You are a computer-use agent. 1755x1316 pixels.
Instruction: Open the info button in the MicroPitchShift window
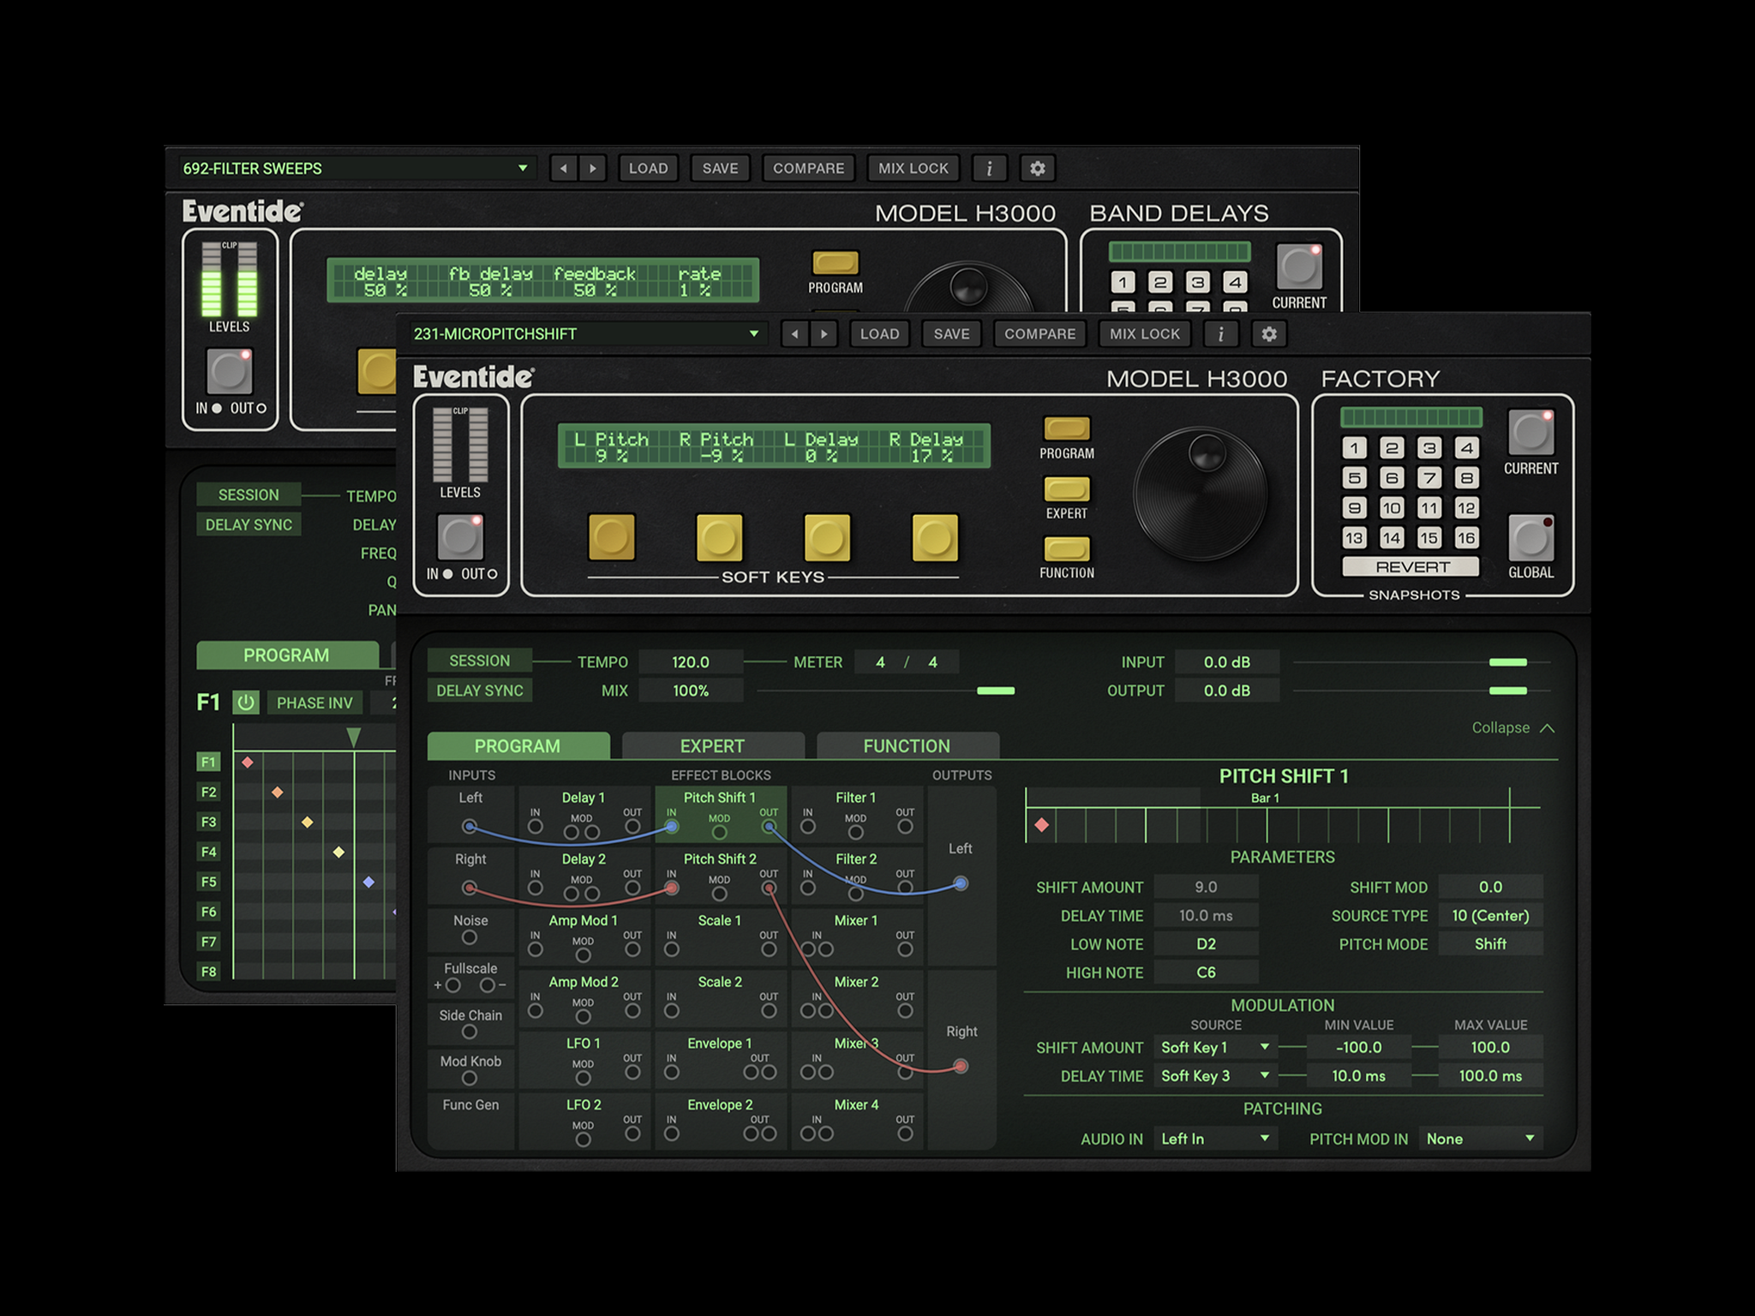pyautogui.click(x=1220, y=333)
